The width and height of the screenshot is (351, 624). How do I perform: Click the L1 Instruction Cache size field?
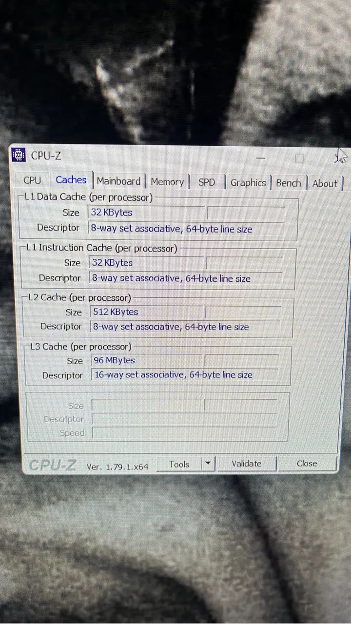(146, 262)
